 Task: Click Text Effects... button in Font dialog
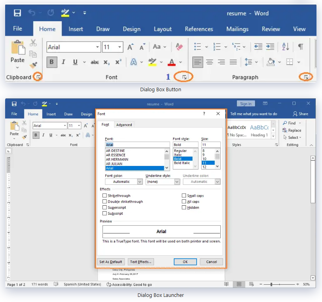(x=141, y=262)
